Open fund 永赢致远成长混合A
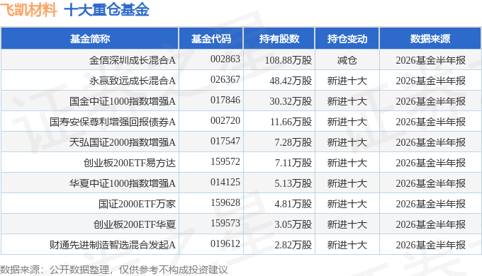Viewport: 482px width, 276px height. (x=133, y=81)
